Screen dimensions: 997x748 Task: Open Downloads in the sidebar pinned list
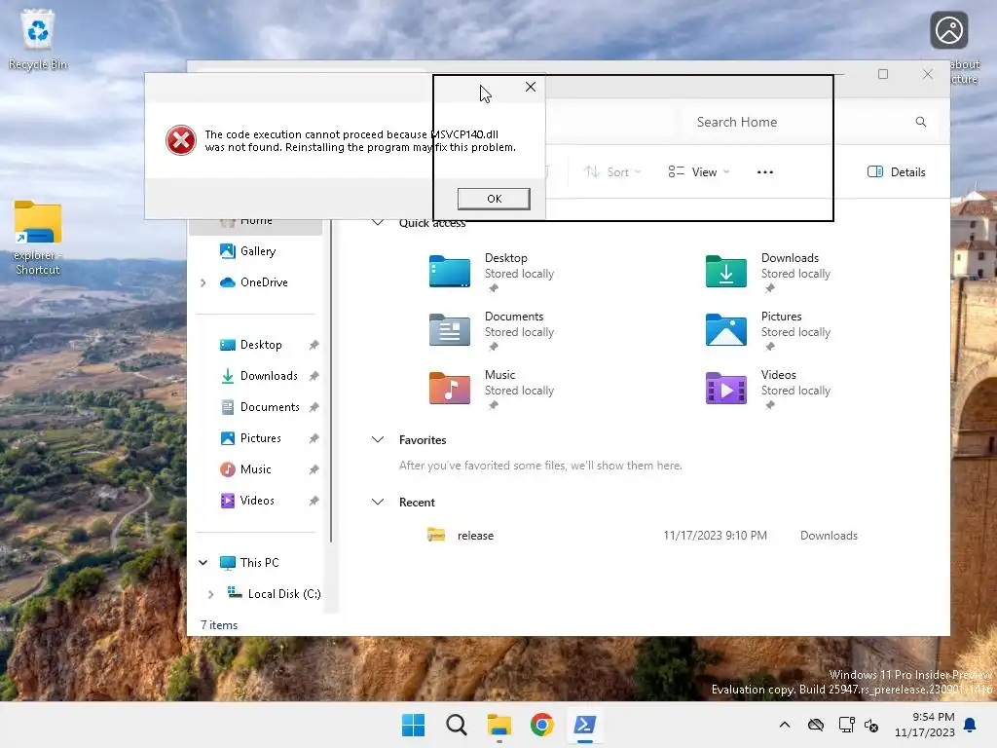[269, 376]
